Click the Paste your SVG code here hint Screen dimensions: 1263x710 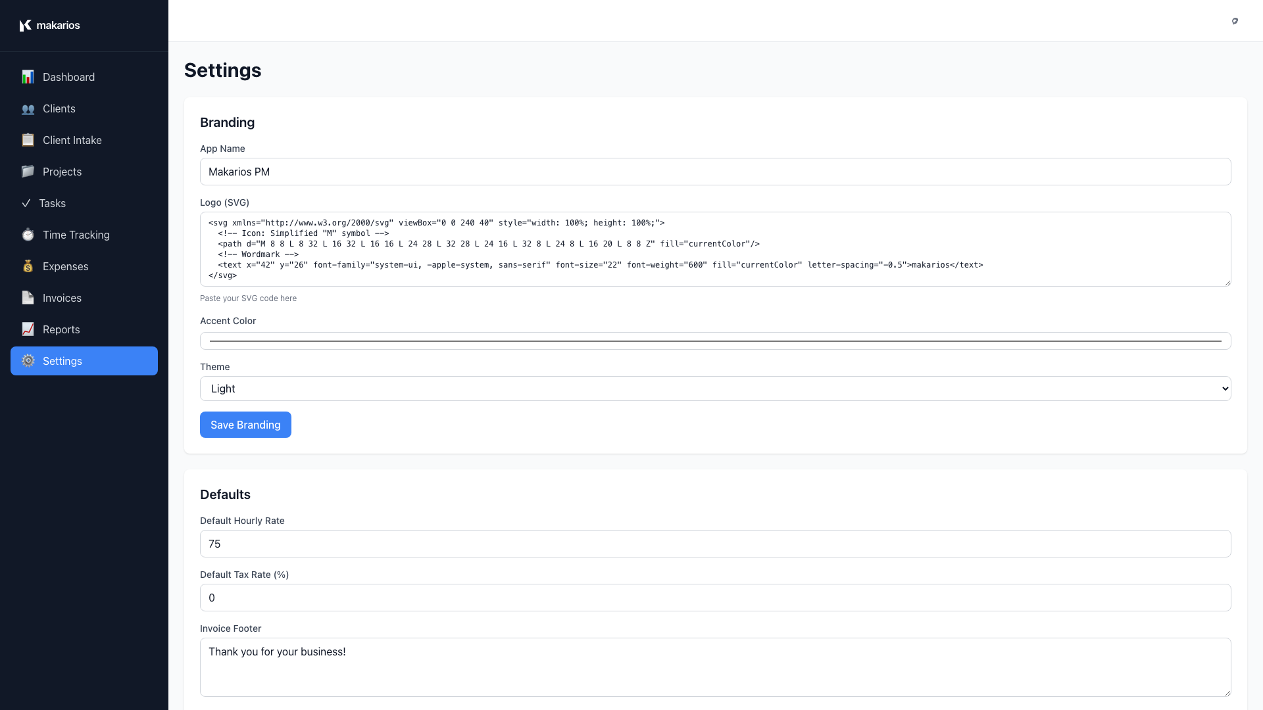[248, 298]
